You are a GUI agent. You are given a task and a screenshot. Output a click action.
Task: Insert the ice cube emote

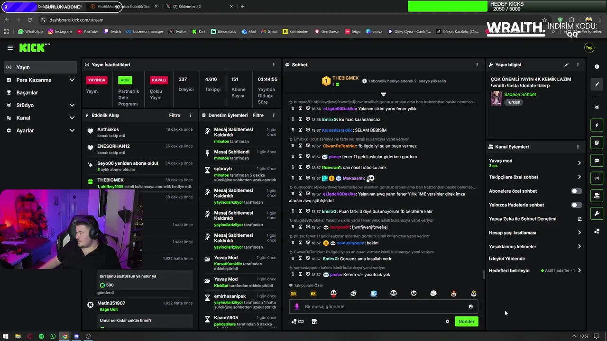click(x=374, y=294)
